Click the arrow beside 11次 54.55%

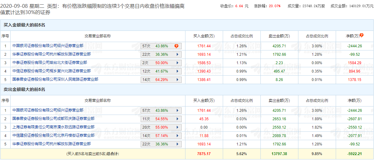tap(177, 119)
